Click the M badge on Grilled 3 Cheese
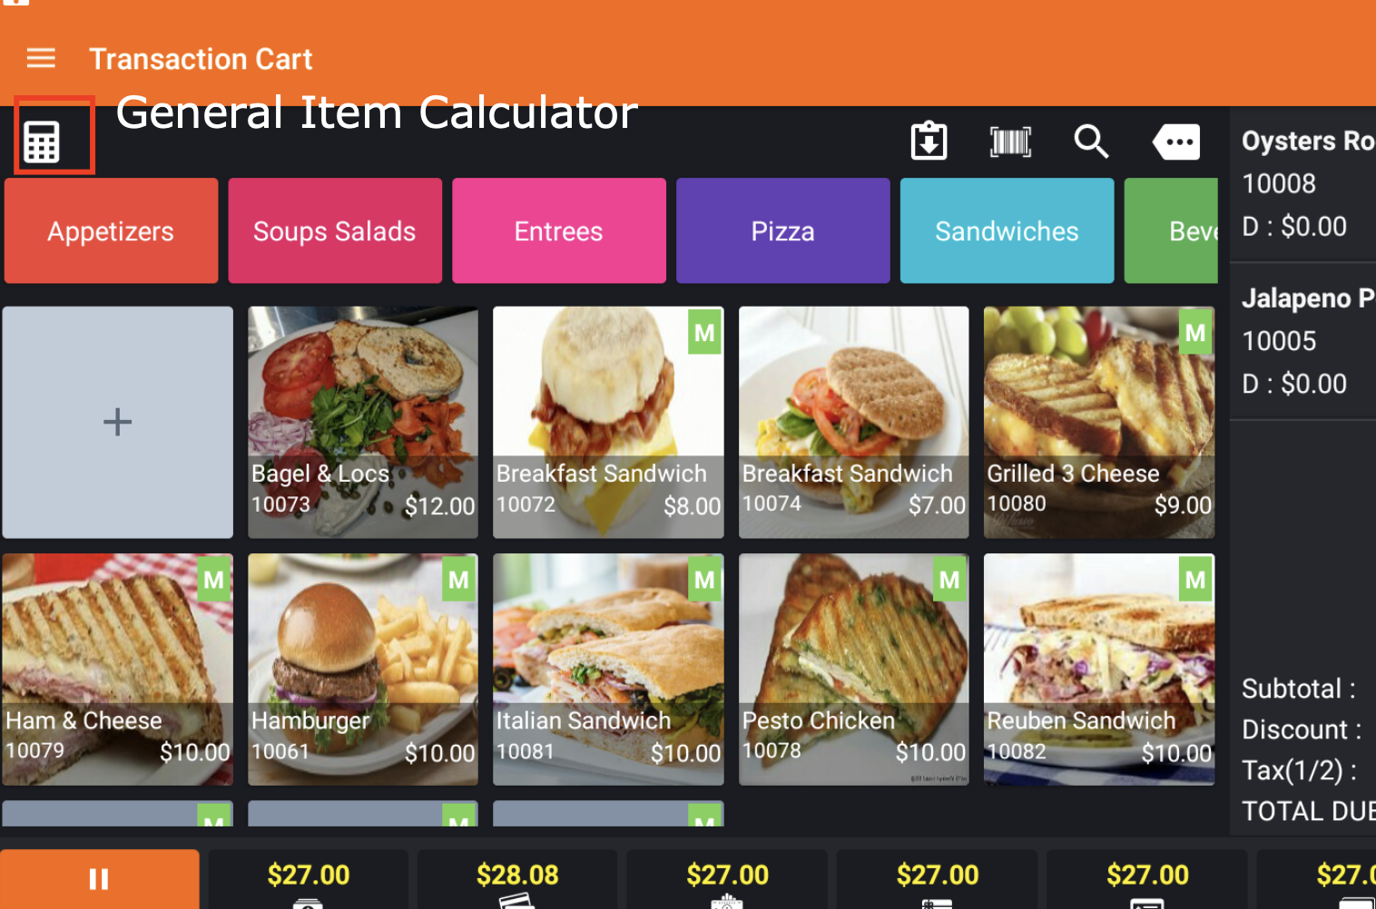The height and width of the screenshot is (909, 1376). click(x=1195, y=333)
